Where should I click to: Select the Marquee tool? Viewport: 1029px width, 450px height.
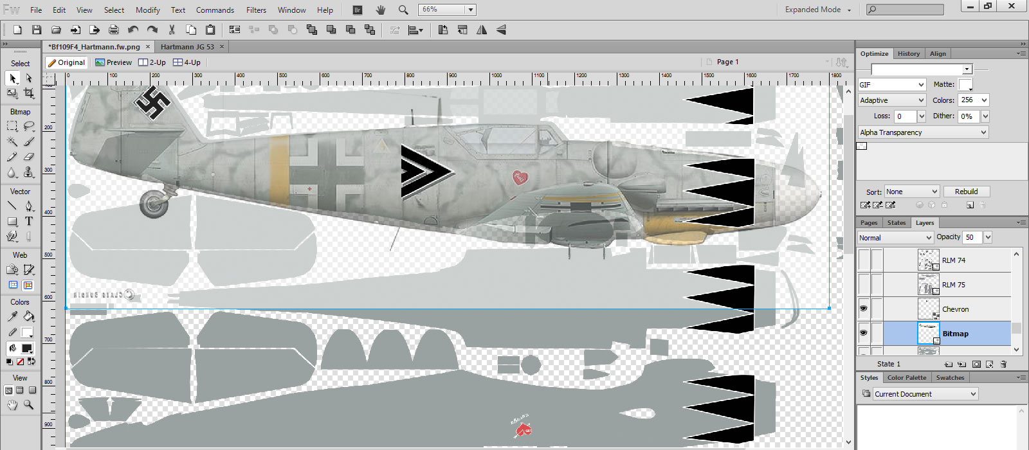tap(12, 126)
